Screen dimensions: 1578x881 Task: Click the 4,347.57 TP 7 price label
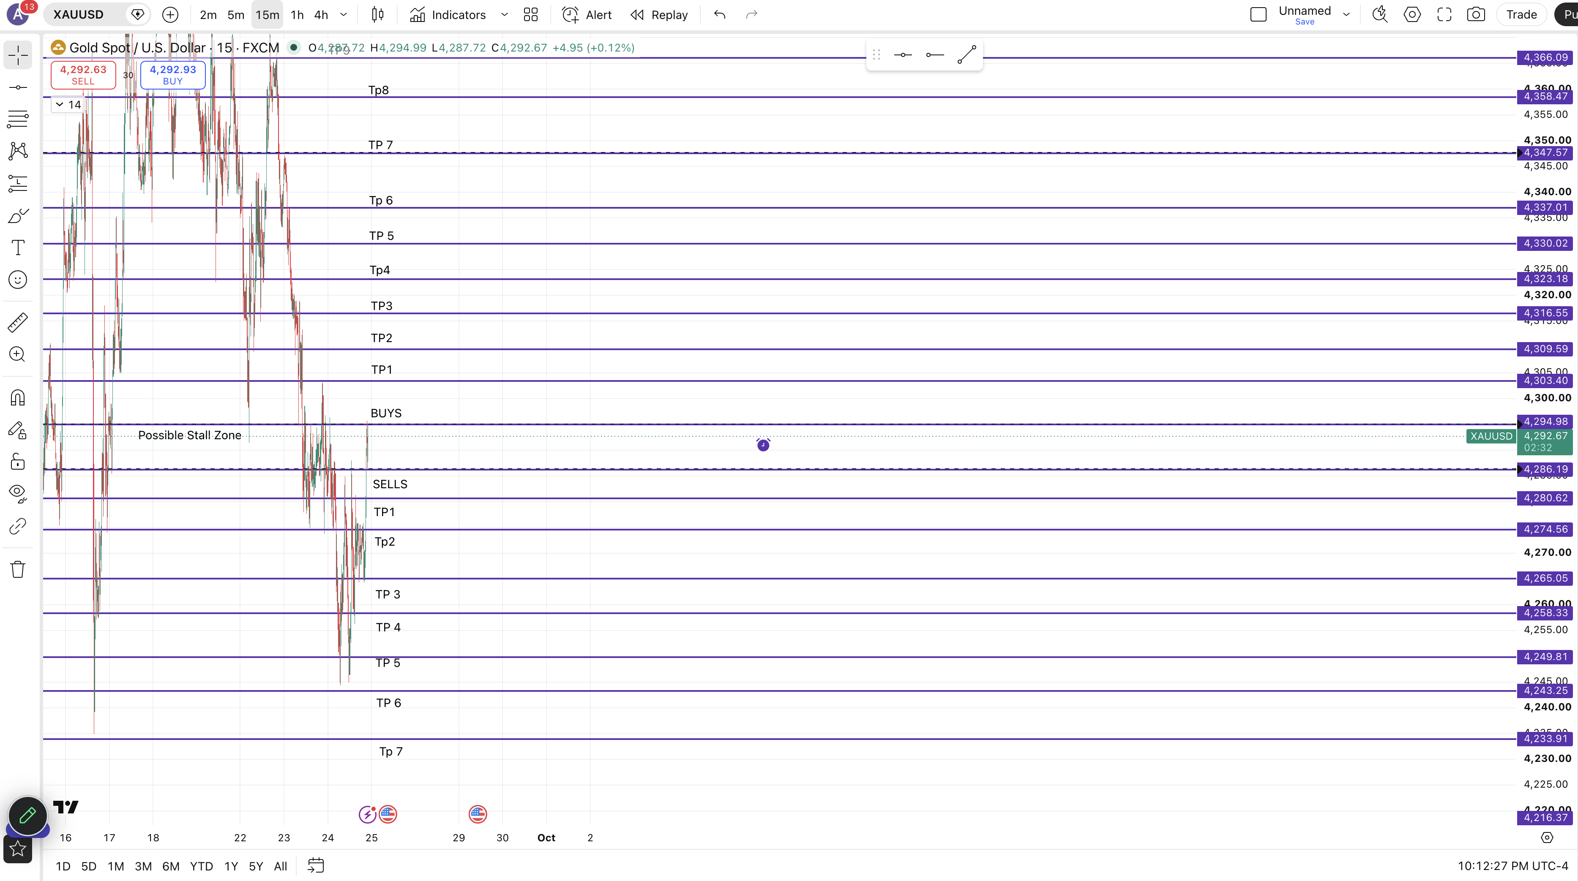click(x=1545, y=152)
